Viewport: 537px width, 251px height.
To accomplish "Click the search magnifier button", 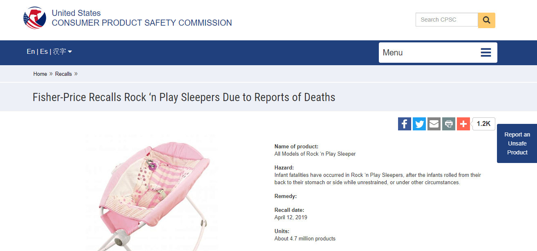I will point(486,20).
